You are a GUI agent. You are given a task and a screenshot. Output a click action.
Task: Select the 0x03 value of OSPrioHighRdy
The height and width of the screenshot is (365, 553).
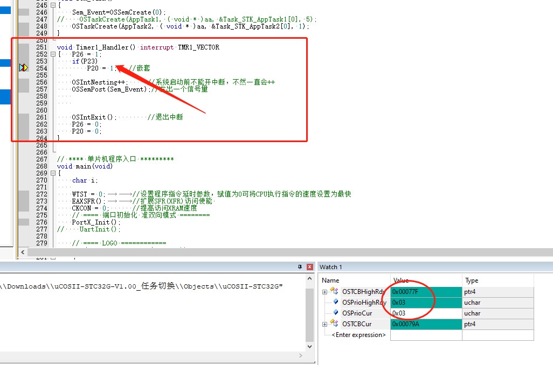[x=426, y=303]
